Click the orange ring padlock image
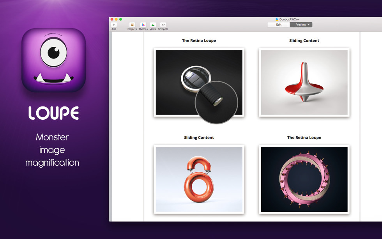Screen dimensions: 382x239 coord(199,179)
